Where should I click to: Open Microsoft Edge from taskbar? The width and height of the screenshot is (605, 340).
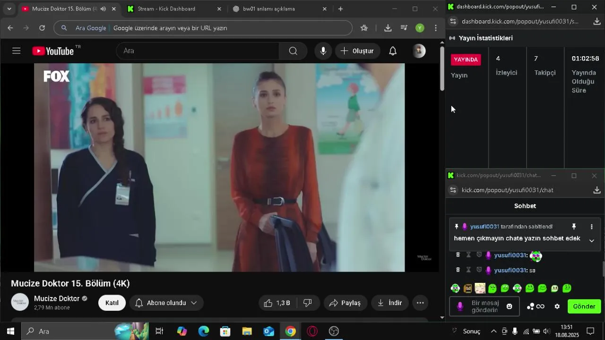click(204, 331)
